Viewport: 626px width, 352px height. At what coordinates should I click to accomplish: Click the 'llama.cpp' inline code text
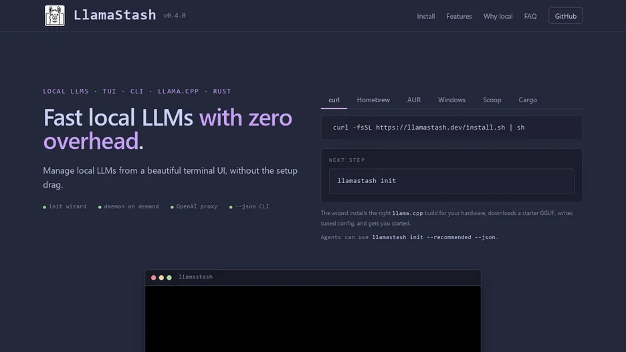[407, 213]
